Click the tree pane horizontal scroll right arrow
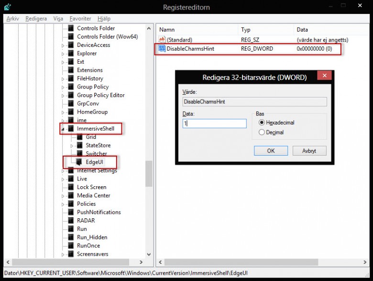 (141, 262)
